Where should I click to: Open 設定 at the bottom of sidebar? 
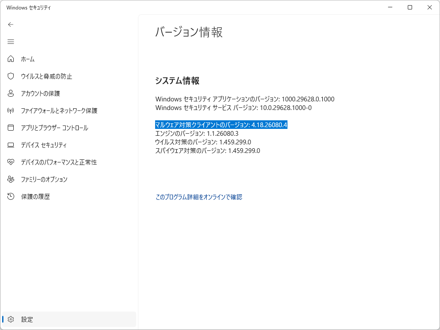tap(69, 319)
